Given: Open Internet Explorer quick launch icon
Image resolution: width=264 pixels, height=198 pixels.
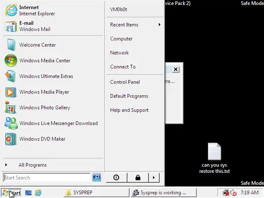Looking at the screenshot, I should [38, 193].
